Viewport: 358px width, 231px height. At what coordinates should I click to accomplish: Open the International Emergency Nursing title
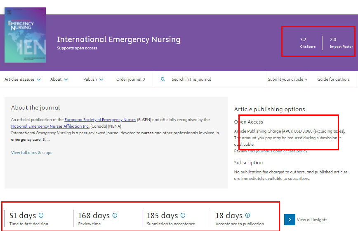pyautogui.click(x=118, y=40)
